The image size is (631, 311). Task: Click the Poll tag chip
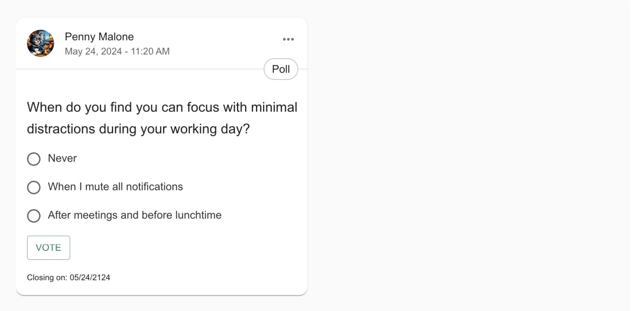pyautogui.click(x=281, y=69)
